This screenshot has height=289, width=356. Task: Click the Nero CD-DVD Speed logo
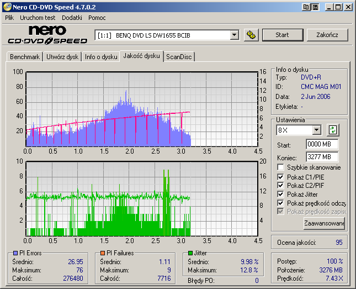(x=47, y=35)
